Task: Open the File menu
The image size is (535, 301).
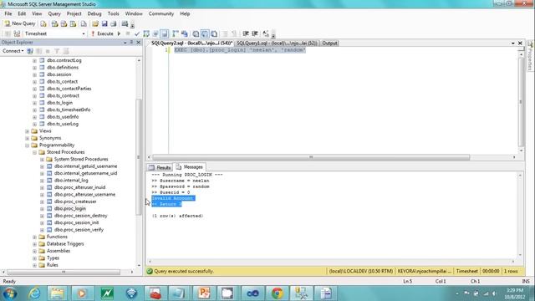Action: (x=8, y=13)
